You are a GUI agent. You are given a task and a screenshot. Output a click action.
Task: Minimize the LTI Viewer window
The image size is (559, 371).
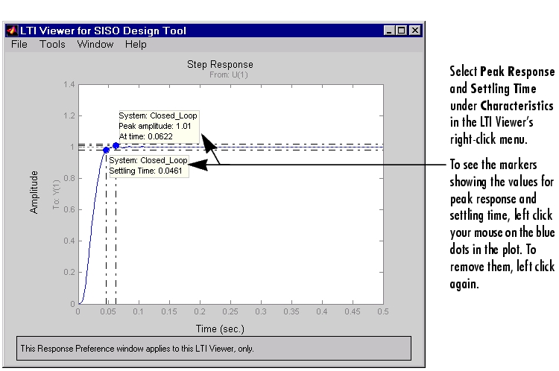pyautogui.click(x=389, y=31)
